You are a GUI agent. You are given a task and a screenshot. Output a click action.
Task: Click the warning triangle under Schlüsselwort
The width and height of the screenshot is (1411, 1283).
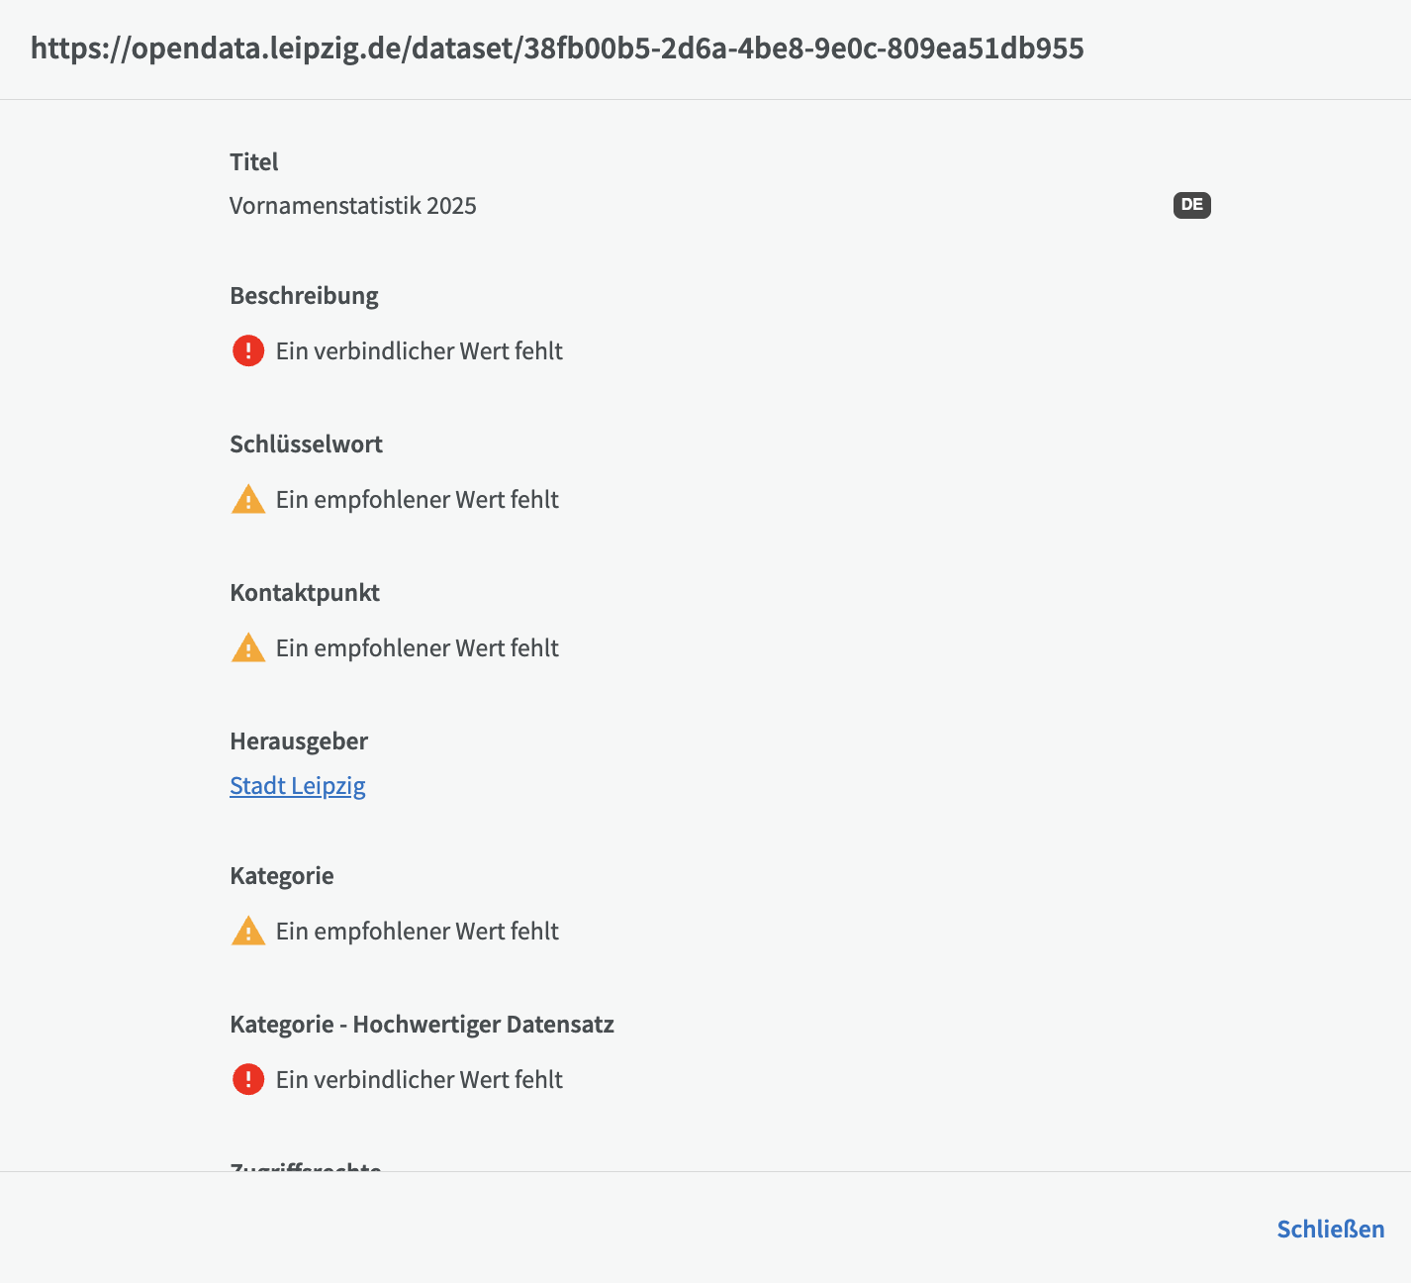click(x=247, y=500)
